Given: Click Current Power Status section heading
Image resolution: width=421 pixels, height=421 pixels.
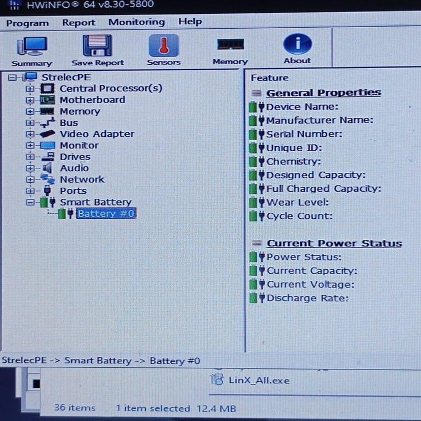Looking at the screenshot, I should (334, 243).
